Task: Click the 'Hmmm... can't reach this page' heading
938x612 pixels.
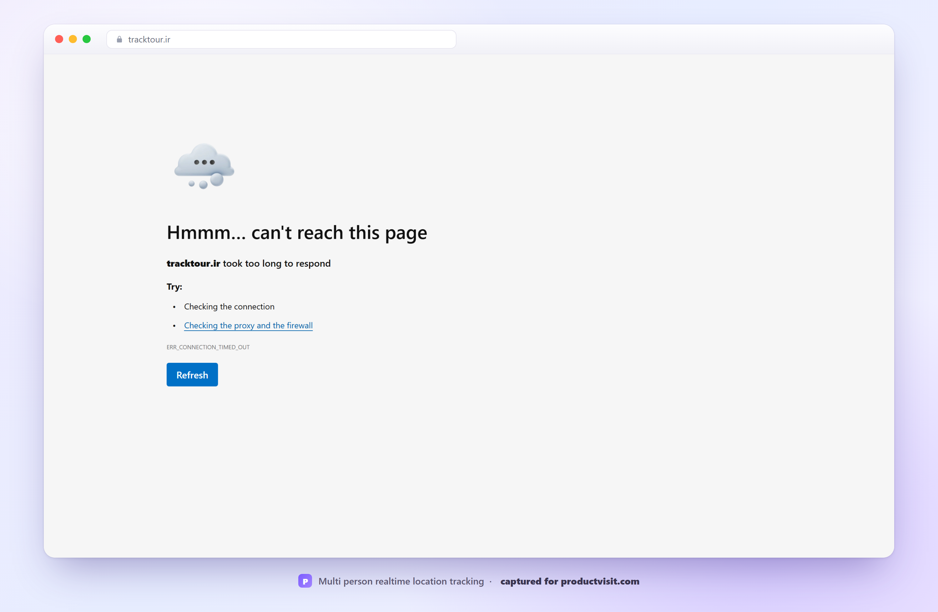Action: click(x=297, y=233)
